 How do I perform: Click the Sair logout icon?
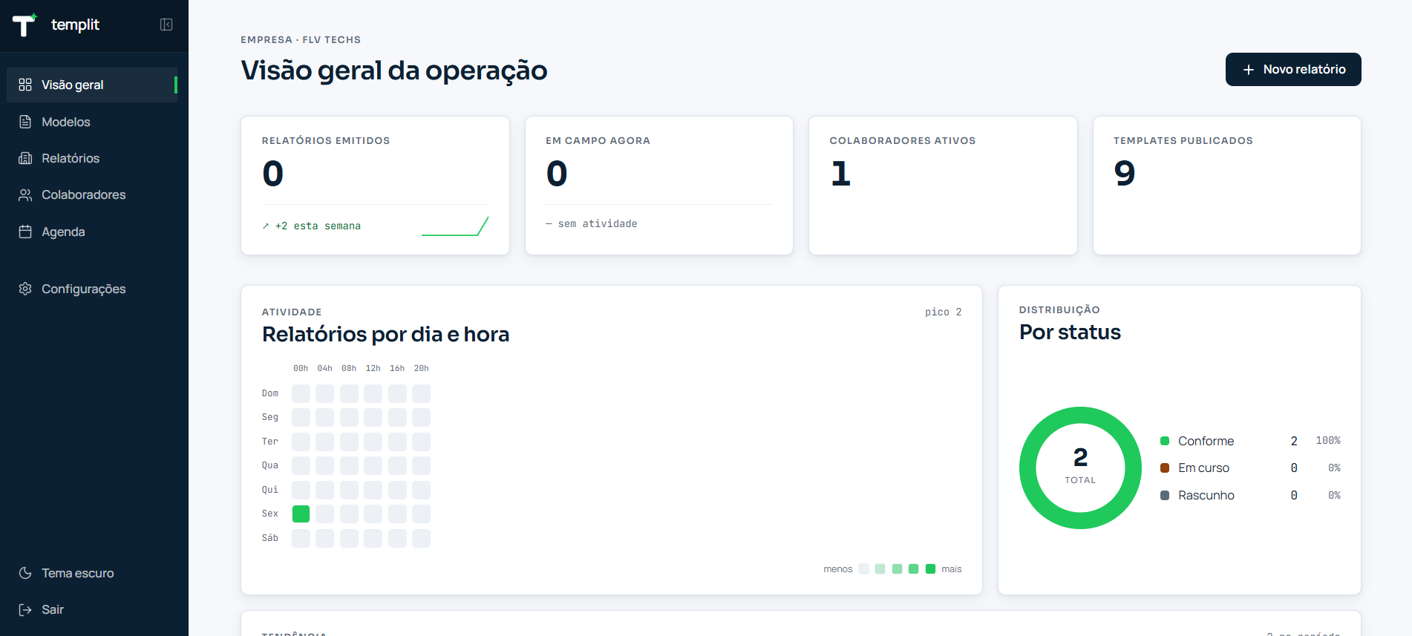click(25, 609)
